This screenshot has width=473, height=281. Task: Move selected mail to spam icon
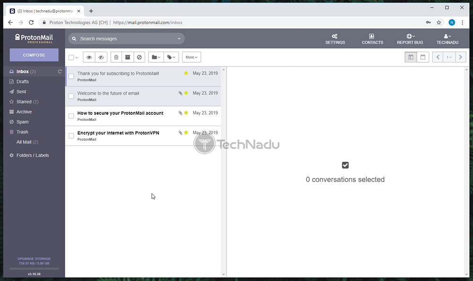coord(139,57)
